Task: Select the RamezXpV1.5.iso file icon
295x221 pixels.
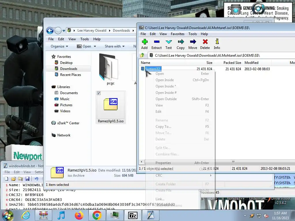Action: [111, 104]
